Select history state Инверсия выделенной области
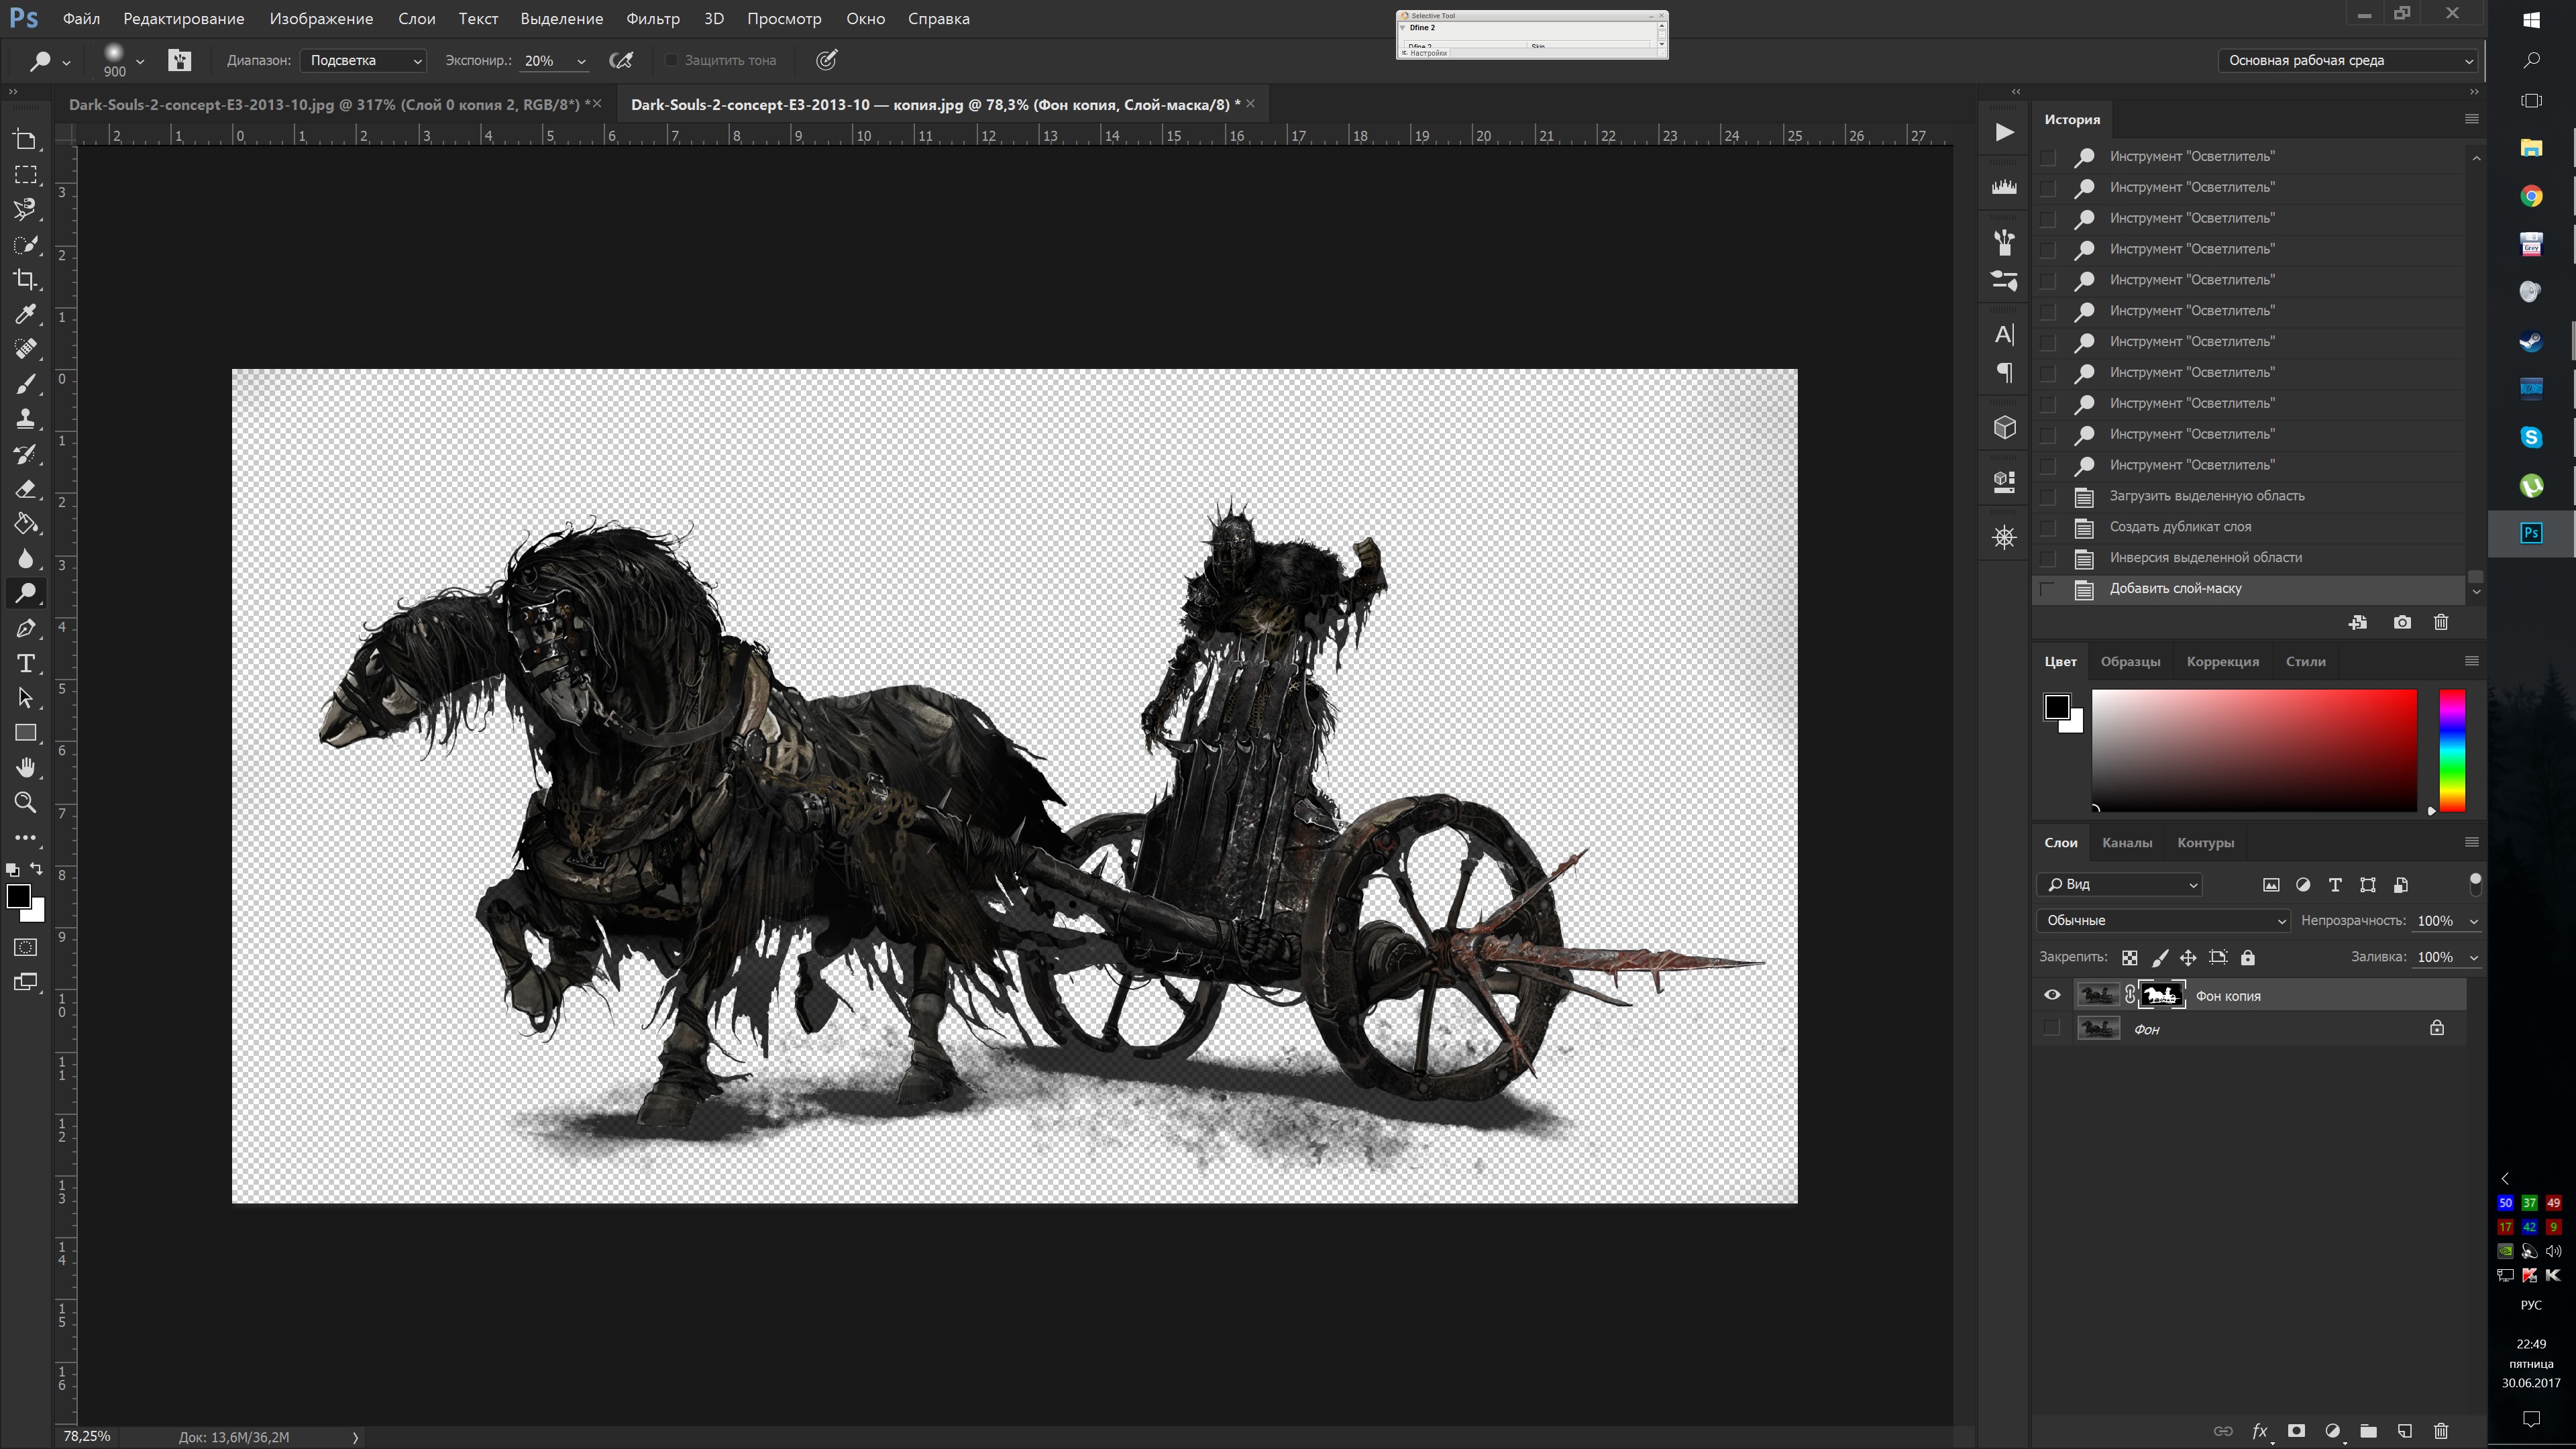Image resolution: width=2576 pixels, height=1449 pixels. (x=2205, y=558)
